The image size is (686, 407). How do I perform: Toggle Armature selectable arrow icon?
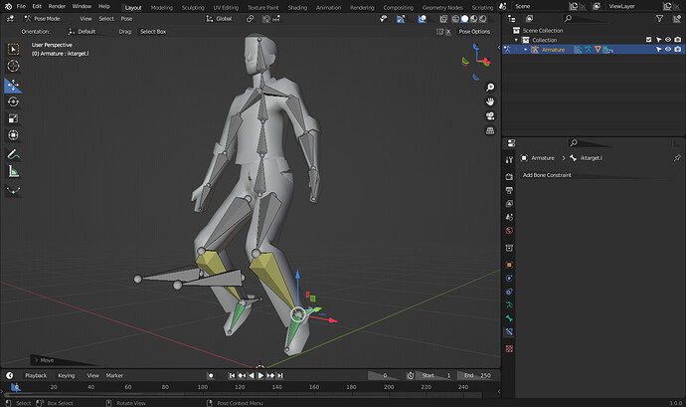point(658,50)
